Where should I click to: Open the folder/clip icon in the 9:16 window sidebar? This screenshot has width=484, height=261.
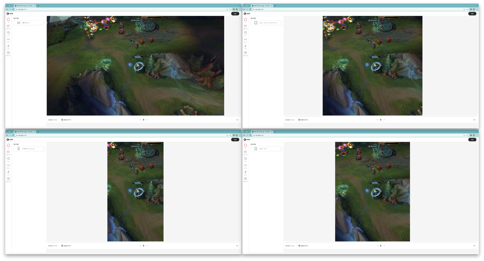click(x=8, y=152)
